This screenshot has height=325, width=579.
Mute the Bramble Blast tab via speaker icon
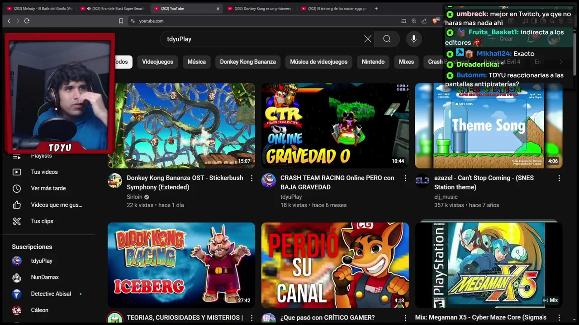[x=88, y=9]
